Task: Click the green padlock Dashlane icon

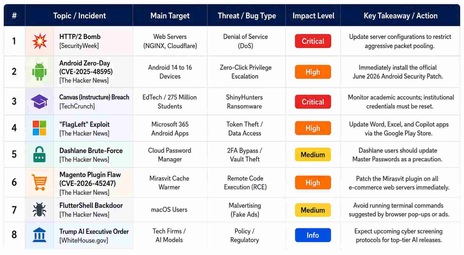Action: pos(40,154)
